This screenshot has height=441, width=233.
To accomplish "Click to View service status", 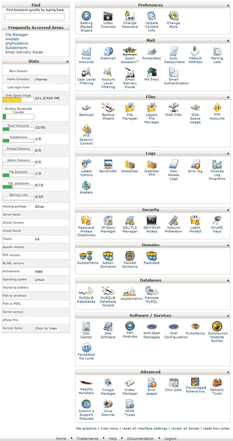I will [46, 328].
